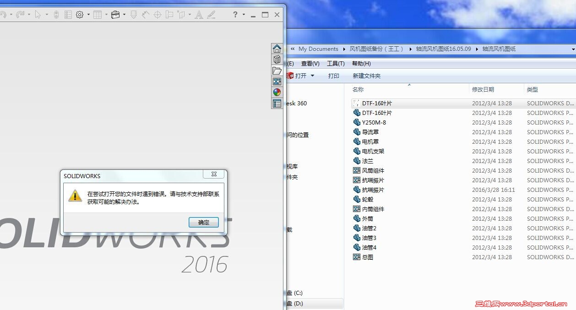Click the briefcase toolbox icon

click(x=115, y=15)
